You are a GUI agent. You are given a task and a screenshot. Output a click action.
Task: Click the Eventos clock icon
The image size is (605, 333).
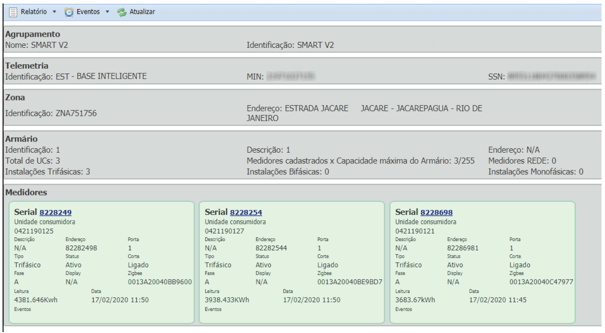69,12
